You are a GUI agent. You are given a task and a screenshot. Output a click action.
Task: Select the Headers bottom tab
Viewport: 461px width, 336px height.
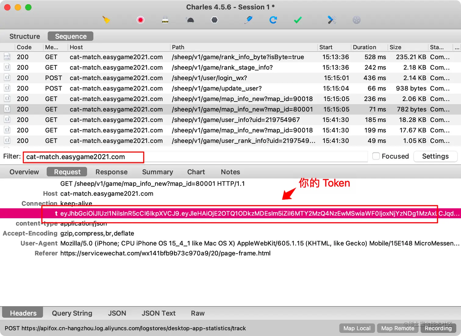[23, 313]
